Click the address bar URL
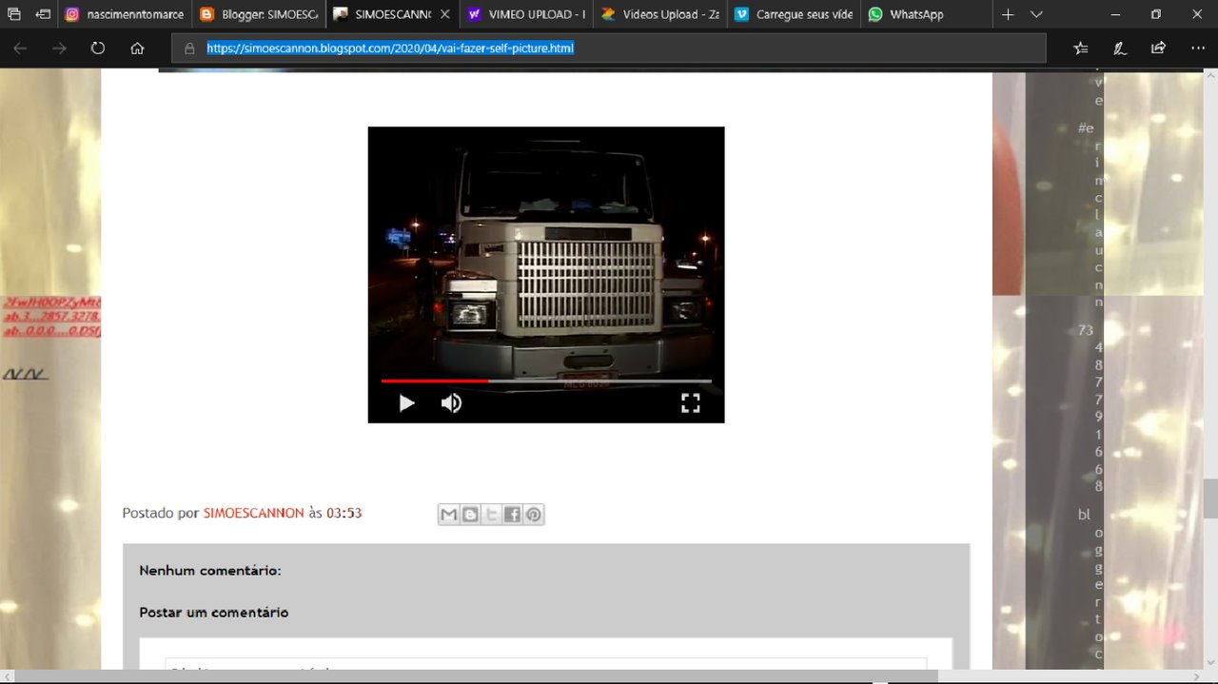 point(390,48)
